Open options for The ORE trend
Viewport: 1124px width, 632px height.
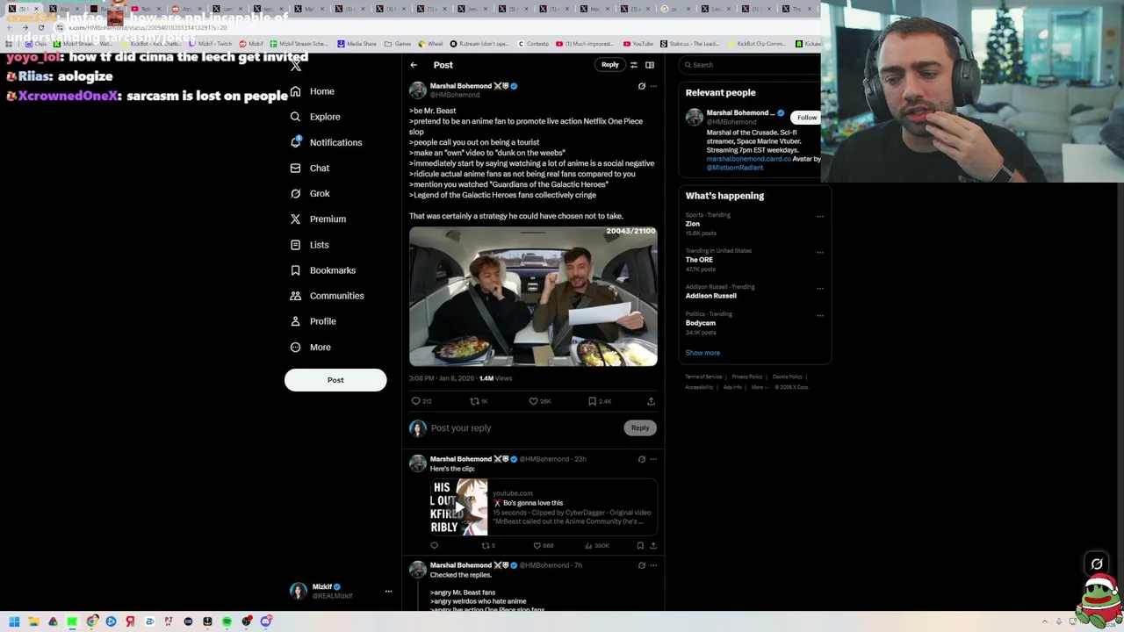[x=820, y=252]
